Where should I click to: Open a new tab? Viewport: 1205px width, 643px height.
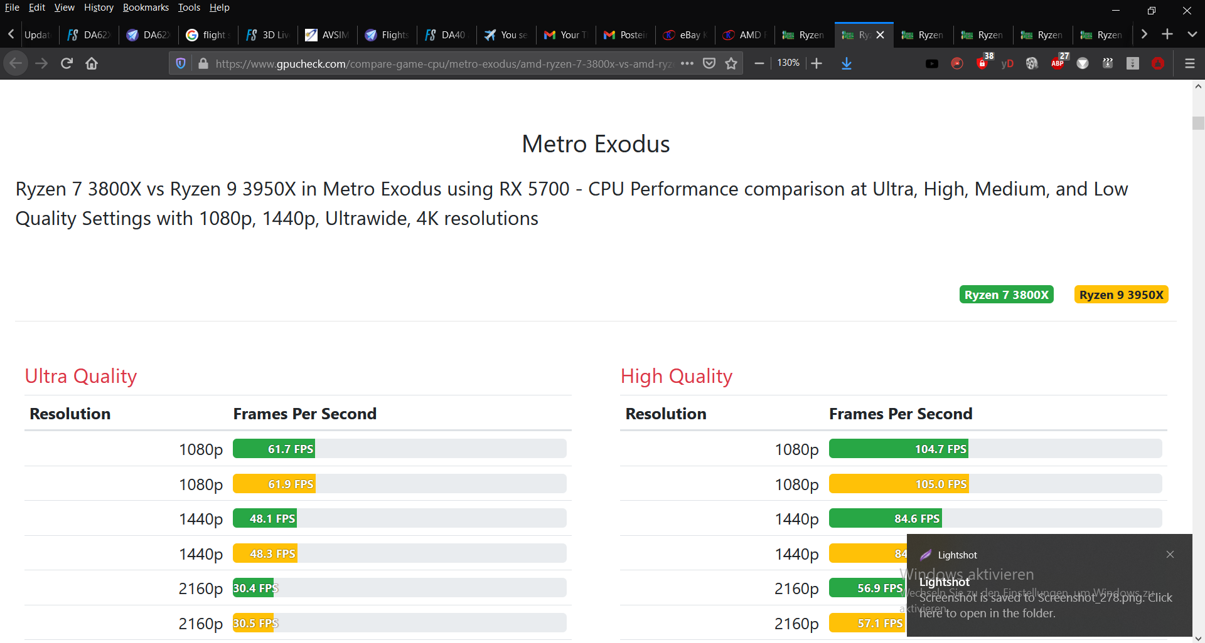(1167, 34)
